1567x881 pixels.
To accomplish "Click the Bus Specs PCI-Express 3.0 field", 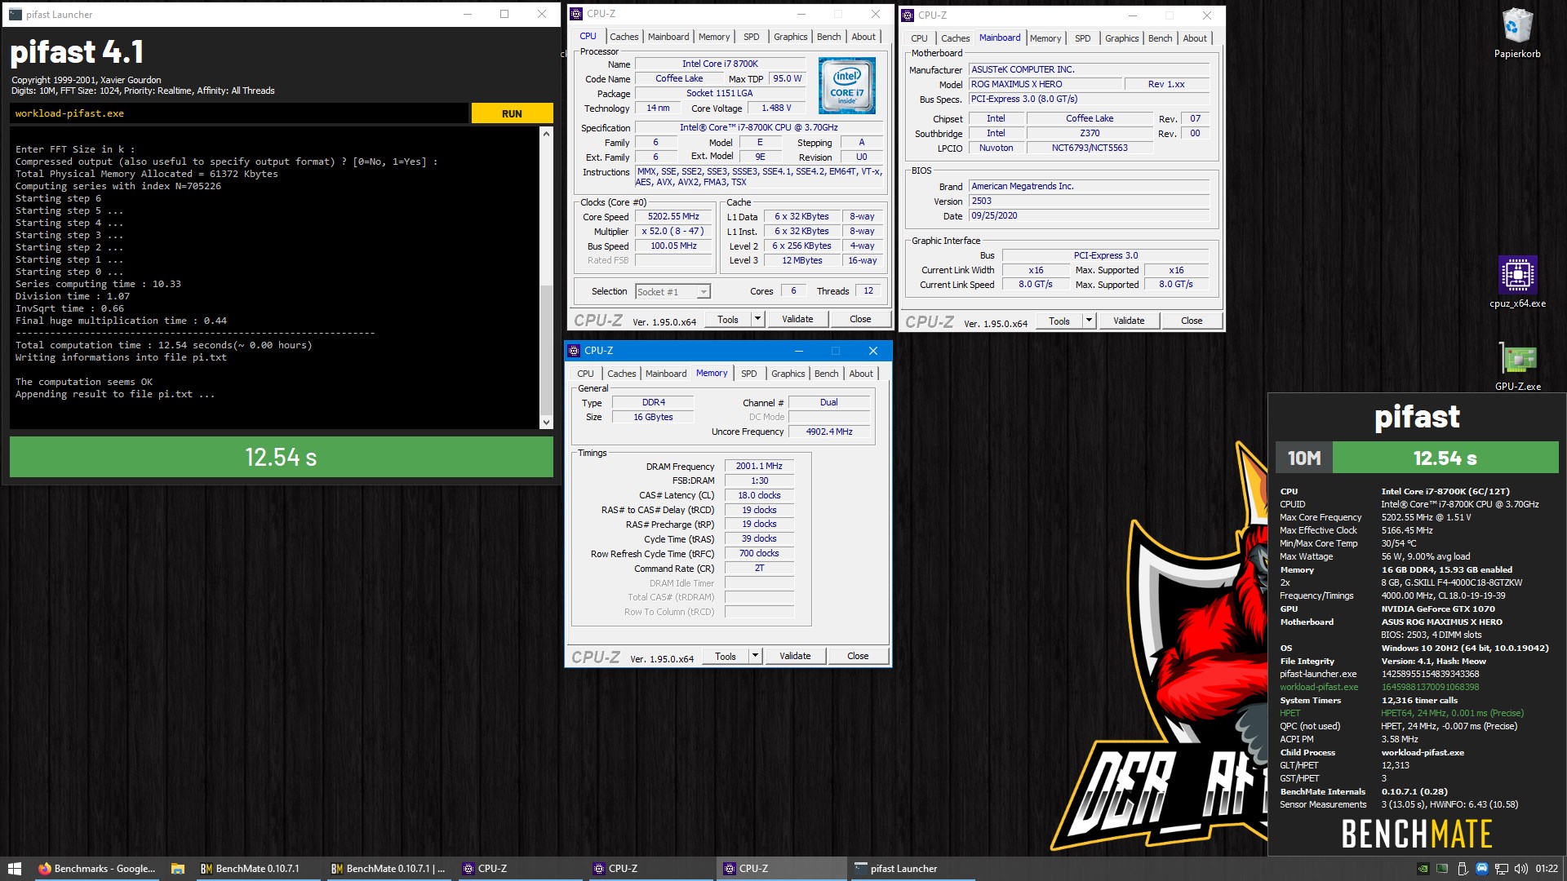I will [1089, 99].
